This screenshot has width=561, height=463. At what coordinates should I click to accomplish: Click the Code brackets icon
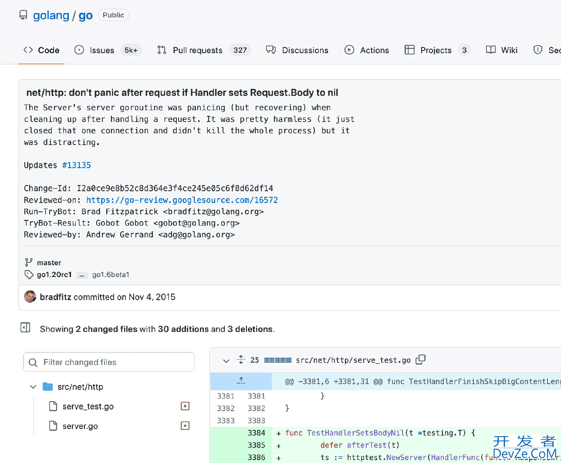pos(28,50)
